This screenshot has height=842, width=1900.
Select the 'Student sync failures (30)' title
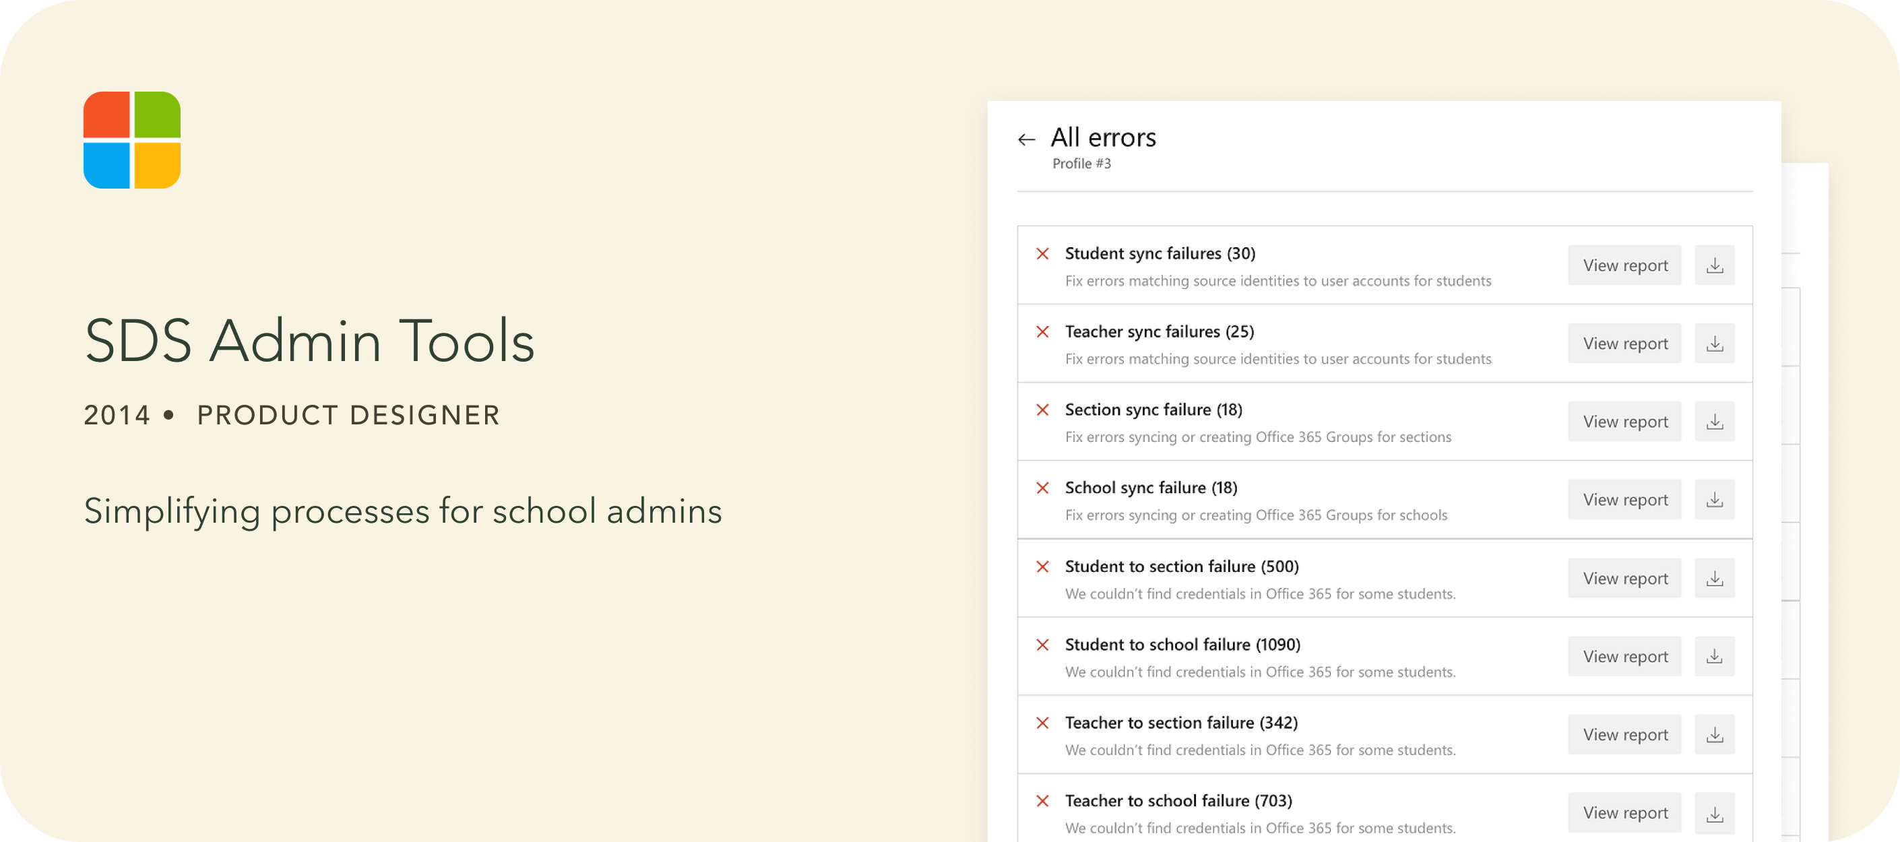[x=1160, y=254]
